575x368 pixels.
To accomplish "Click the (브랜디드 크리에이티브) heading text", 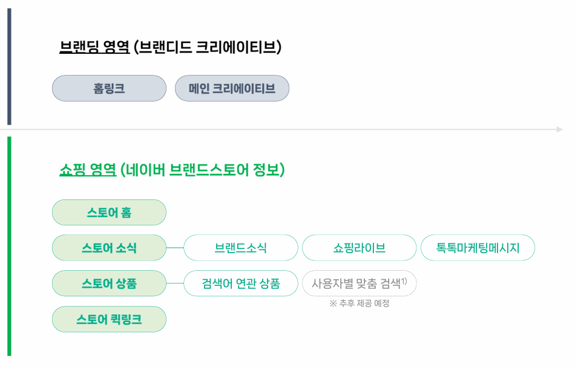I will coord(207,47).
